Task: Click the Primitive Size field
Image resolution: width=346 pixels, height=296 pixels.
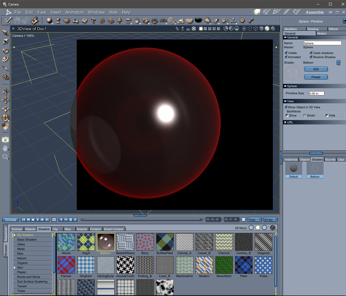Action: click(x=316, y=93)
